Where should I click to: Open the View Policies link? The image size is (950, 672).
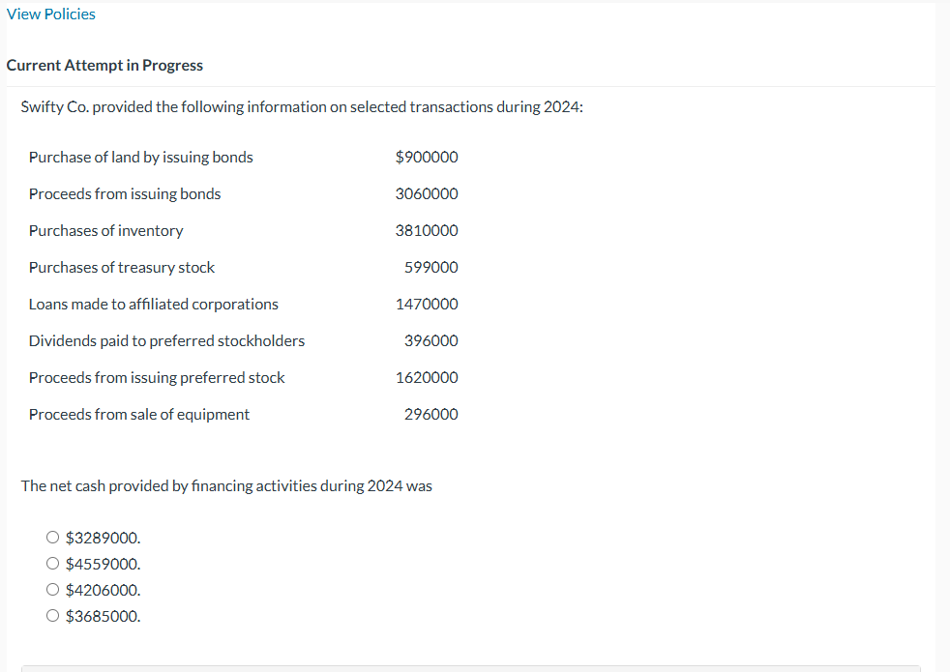[50, 14]
